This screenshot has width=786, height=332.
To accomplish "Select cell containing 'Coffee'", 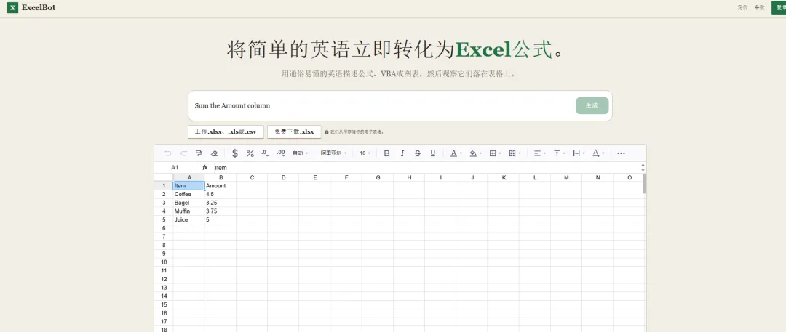I will pyautogui.click(x=189, y=194).
